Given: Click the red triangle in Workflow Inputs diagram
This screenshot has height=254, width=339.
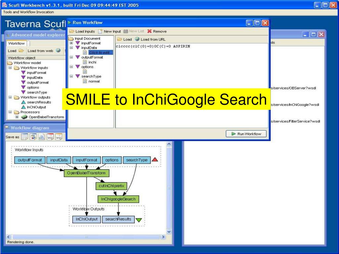Looking at the screenshot, I should click(x=155, y=160).
